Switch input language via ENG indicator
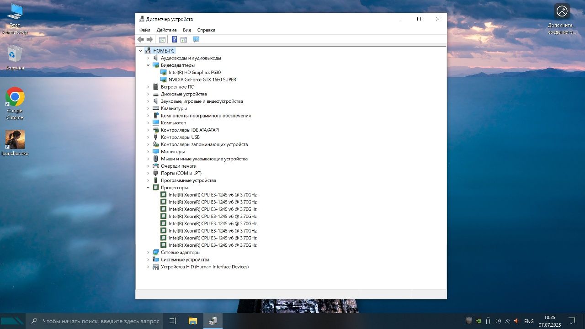This screenshot has width=585, height=329. pos(529,321)
